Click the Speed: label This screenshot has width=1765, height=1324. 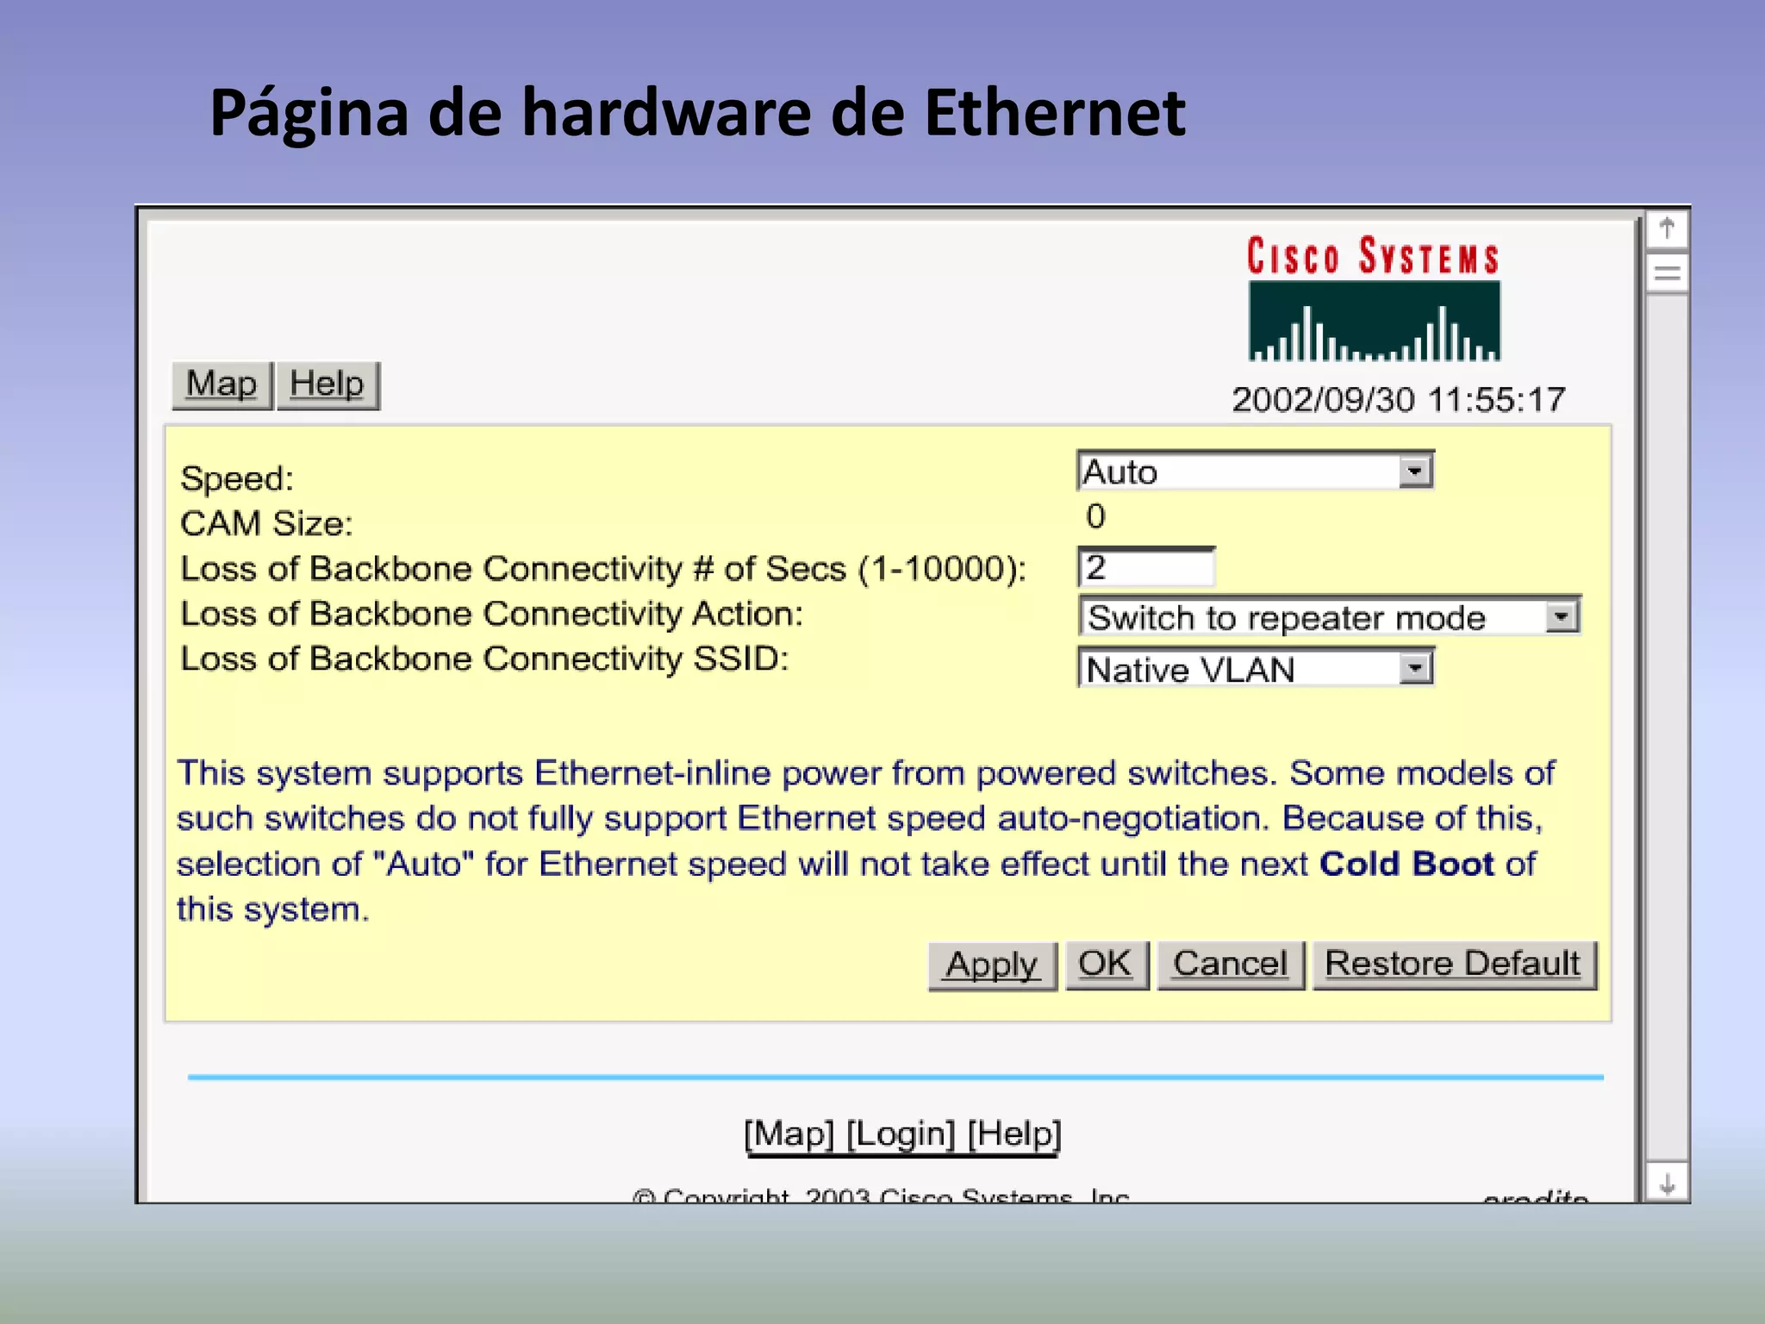[238, 479]
